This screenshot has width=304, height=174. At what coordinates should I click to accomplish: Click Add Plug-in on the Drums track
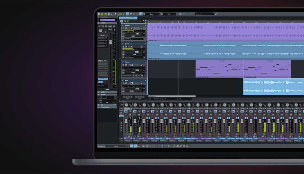(130, 39)
